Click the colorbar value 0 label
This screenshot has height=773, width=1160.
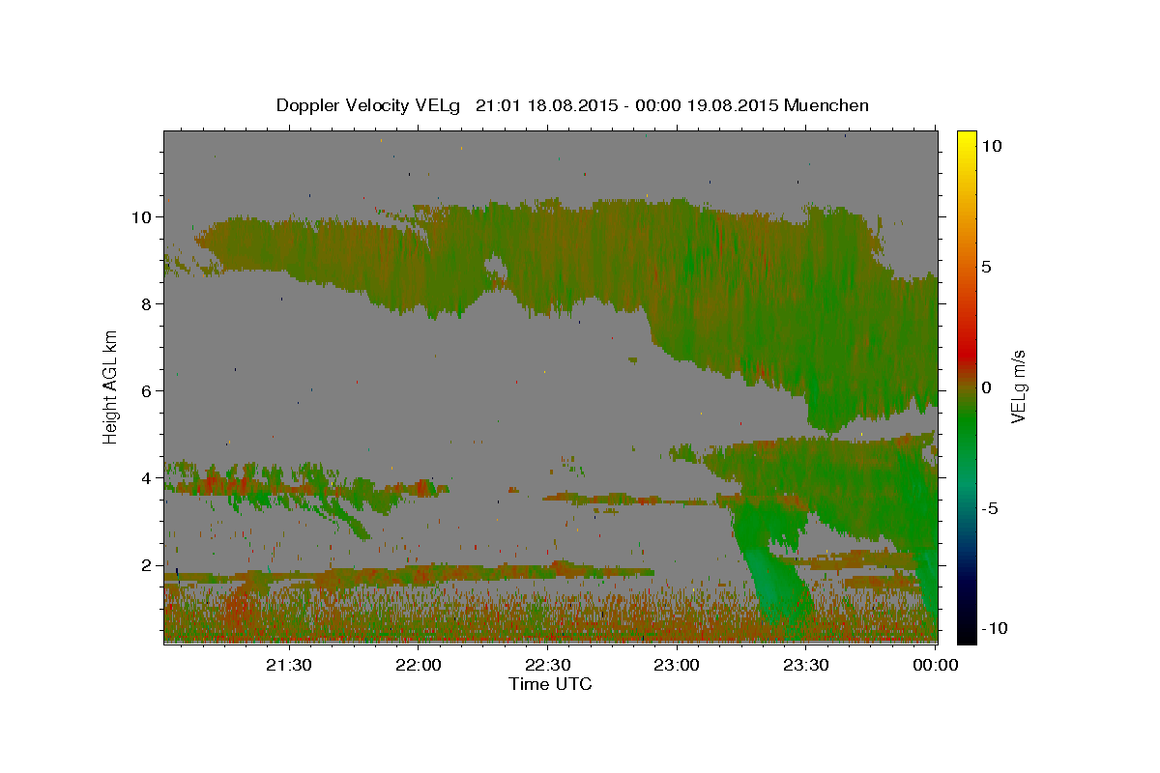click(x=987, y=386)
